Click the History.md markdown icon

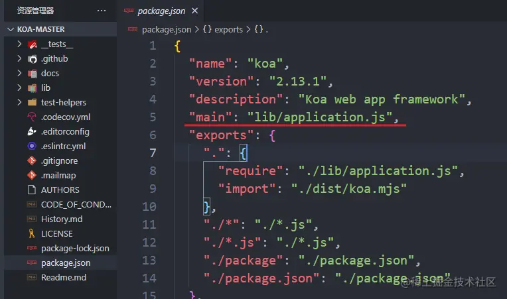pyautogui.click(x=32, y=219)
